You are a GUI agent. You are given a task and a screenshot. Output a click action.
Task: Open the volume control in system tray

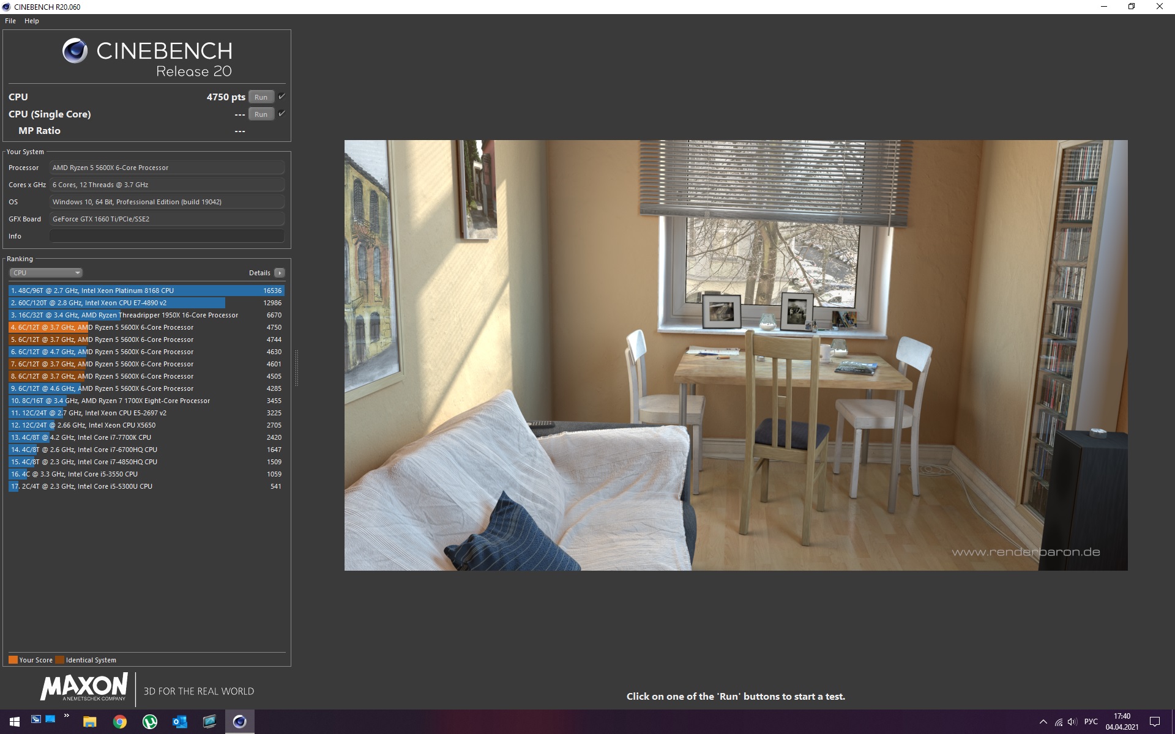(1072, 722)
